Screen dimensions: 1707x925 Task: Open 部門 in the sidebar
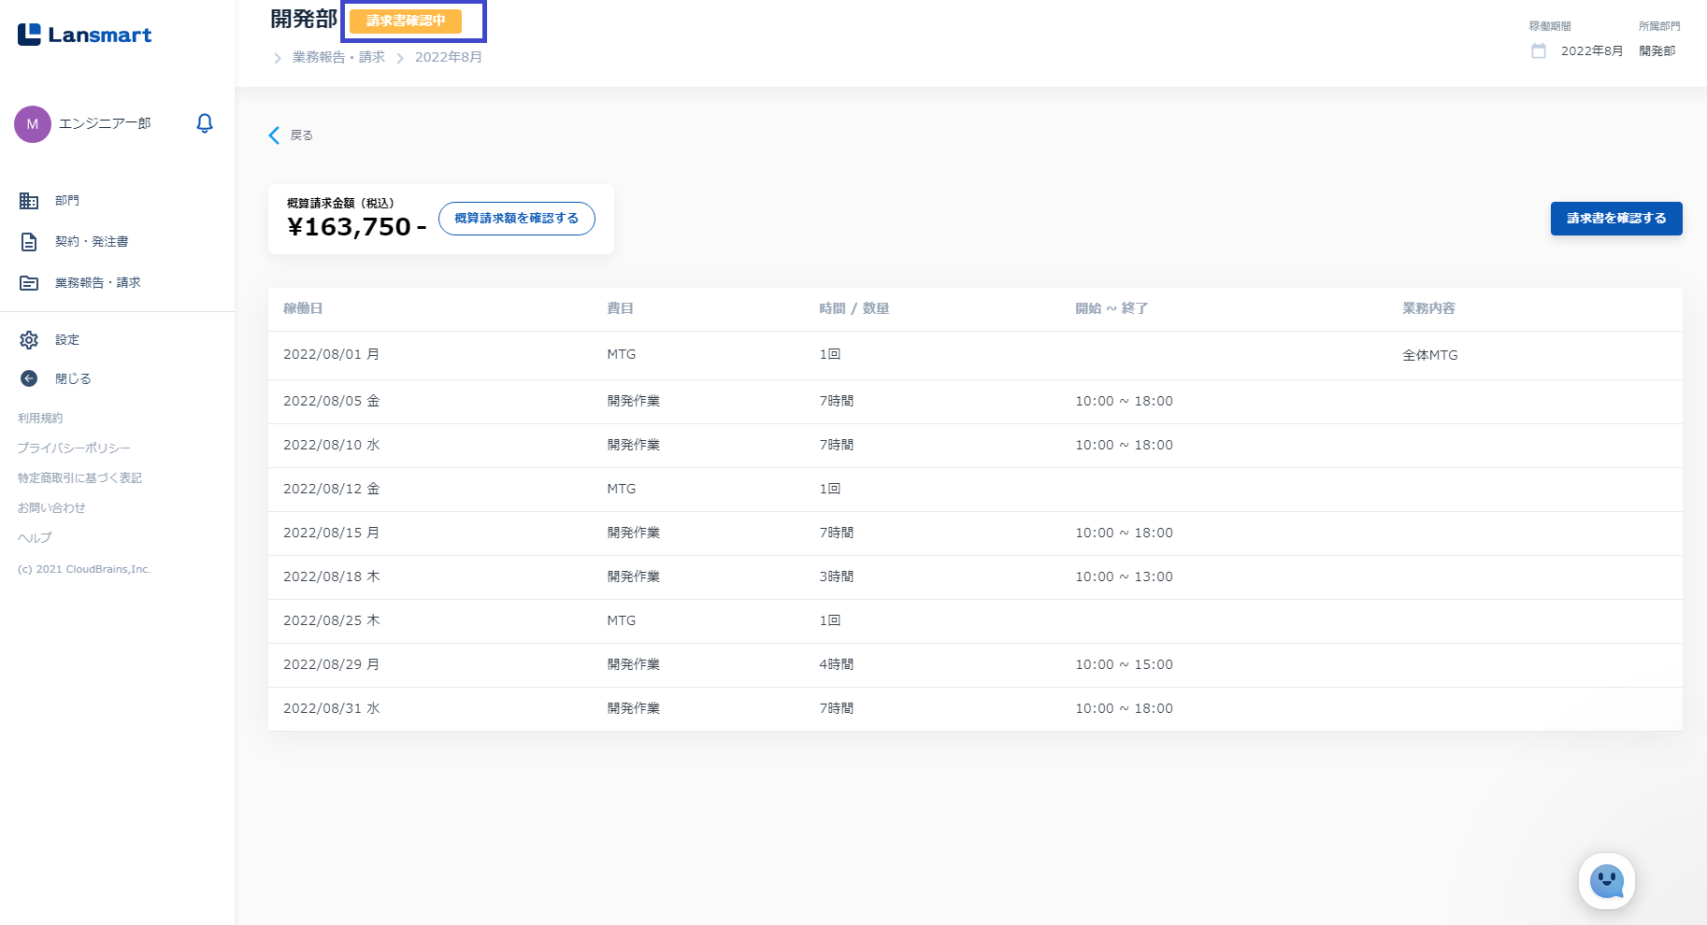pyautogui.click(x=67, y=201)
